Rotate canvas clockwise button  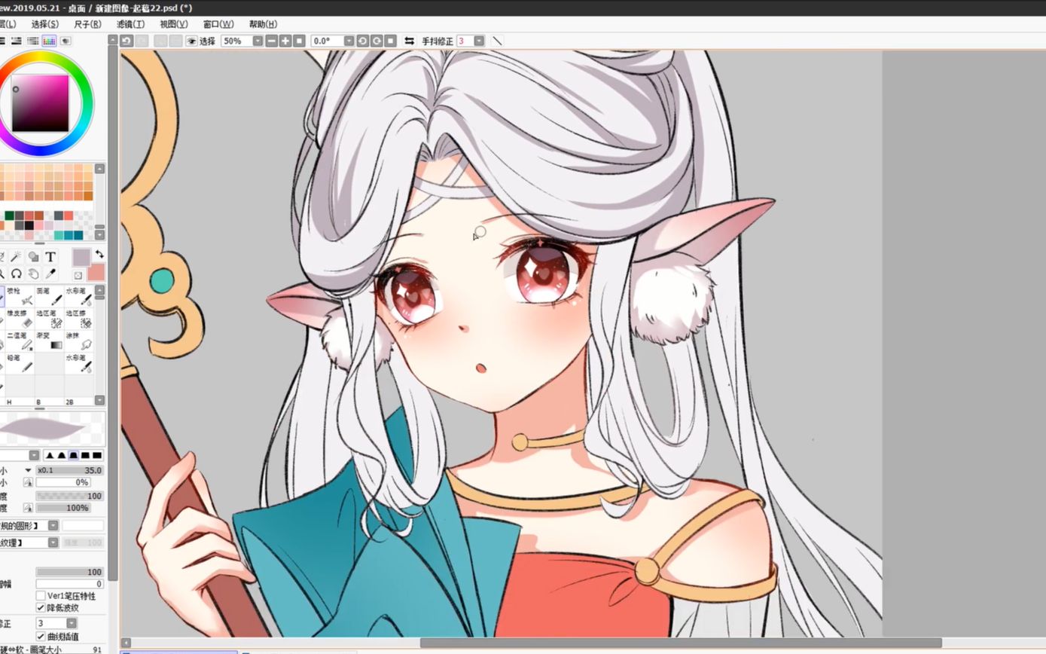click(377, 41)
